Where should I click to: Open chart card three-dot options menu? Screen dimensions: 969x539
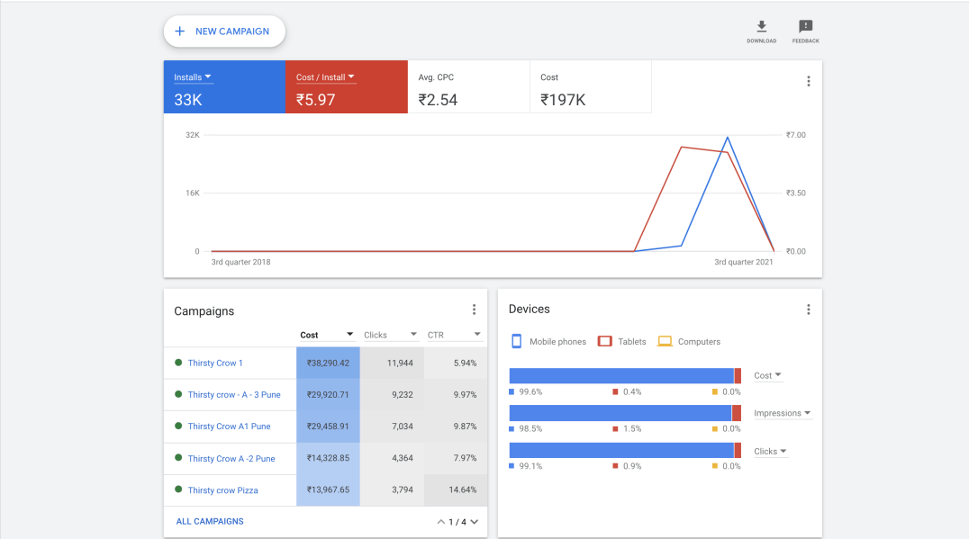point(809,82)
